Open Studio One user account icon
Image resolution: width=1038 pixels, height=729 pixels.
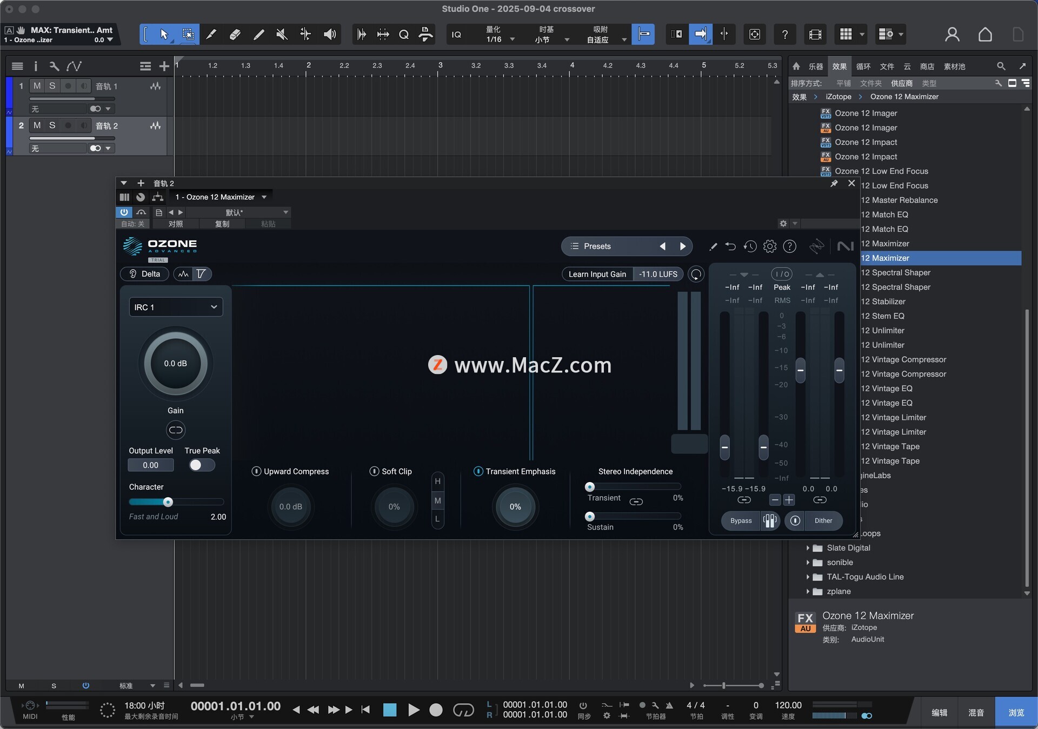click(x=952, y=35)
